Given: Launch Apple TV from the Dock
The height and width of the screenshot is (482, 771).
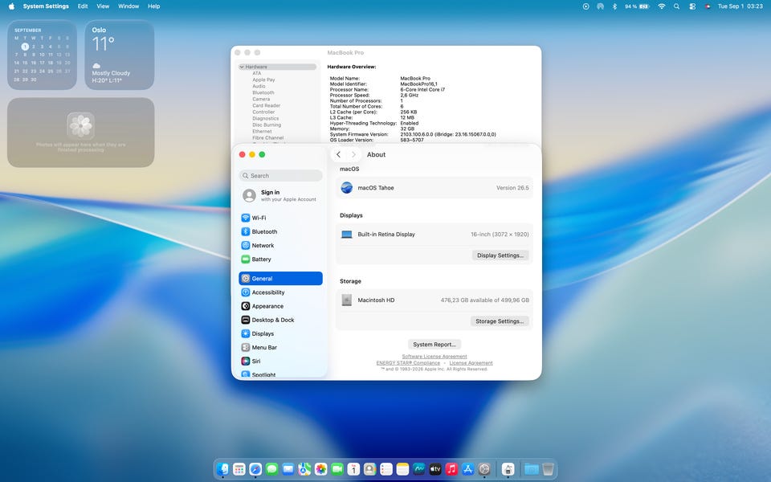Looking at the screenshot, I should pyautogui.click(x=435, y=468).
